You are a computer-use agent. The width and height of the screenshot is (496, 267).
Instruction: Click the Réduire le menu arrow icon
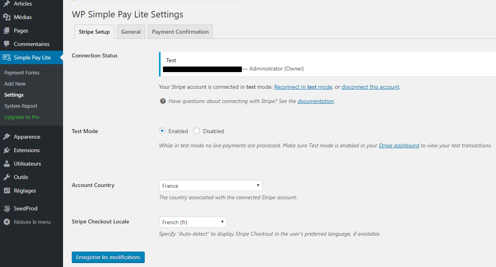pyautogui.click(x=7, y=222)
